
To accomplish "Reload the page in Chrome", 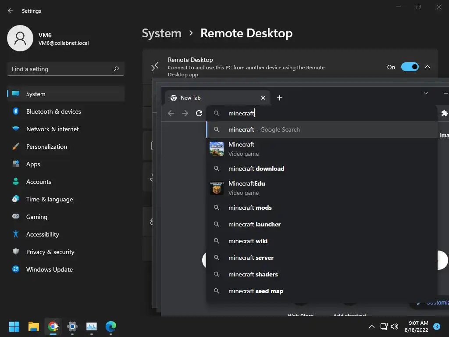I will click(x=199, y=113).
